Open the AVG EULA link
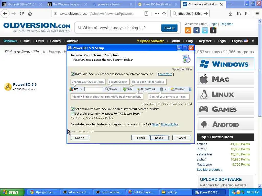 point(155,124)
